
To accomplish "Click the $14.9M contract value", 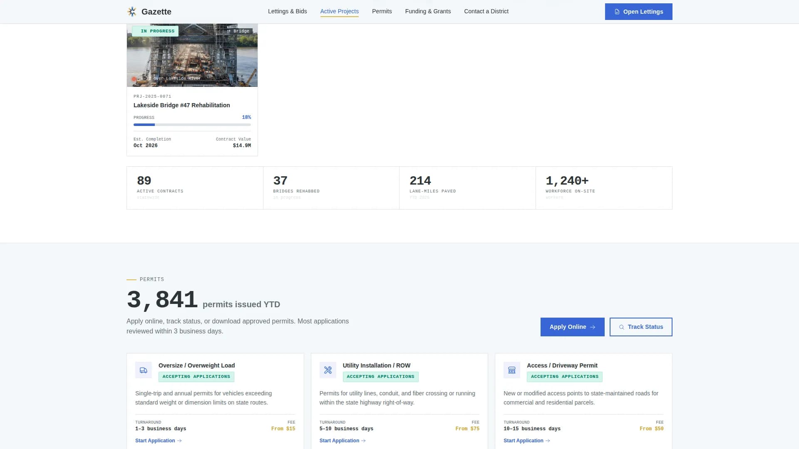I will click(242, 146).
